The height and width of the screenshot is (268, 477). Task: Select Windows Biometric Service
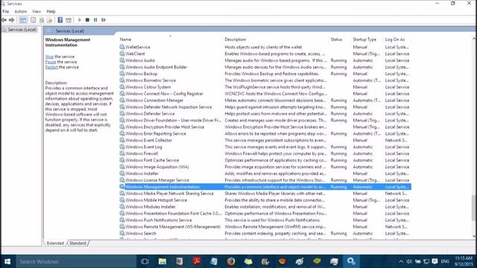point(265,80)
